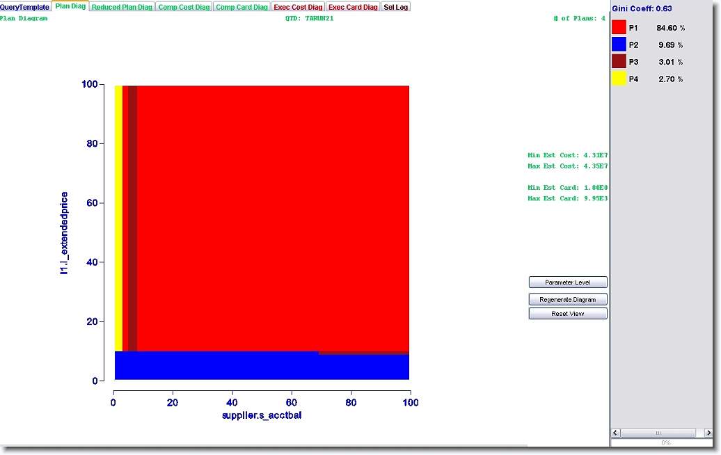Go to the Comp Card Diag tab

(241, 7)
